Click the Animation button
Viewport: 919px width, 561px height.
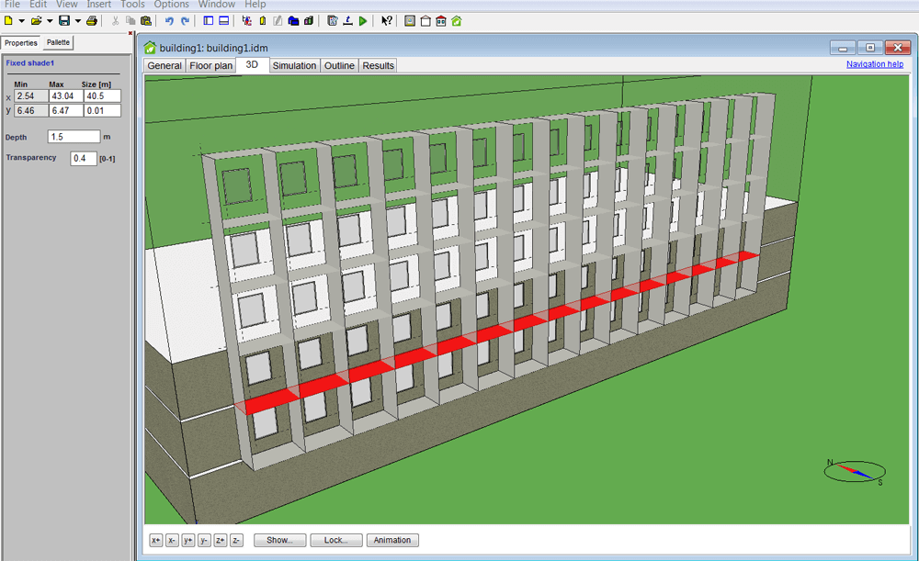pyautogui.click(x=392, y=540)
